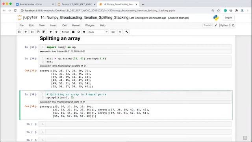Image resolution: width=252 pixels, height=142 pixels.
Task: Run the selected cell
Action: coord(65,32)
